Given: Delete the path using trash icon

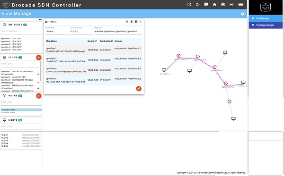Looking at the screenshot, I should click(x=132, y=22).
